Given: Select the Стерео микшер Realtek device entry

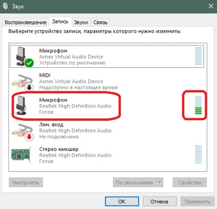Looking at the screenshot, I should [x=107, y=155].
